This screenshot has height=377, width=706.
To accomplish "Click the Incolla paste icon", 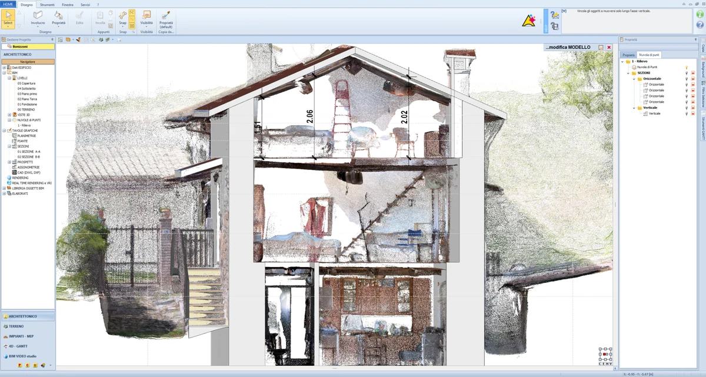I will click(100, 15).
